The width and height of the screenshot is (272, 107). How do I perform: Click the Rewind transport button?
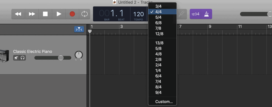click(18, 14)
